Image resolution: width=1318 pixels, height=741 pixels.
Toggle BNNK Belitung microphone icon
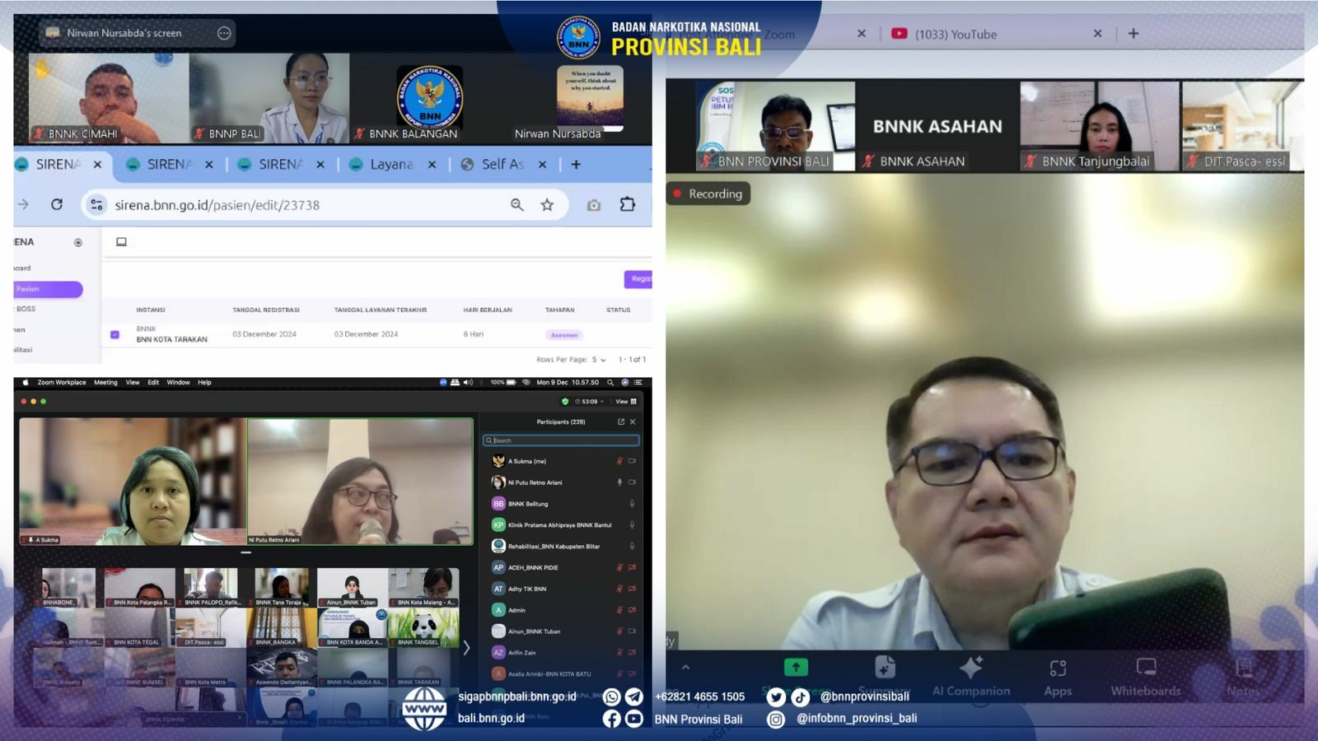coord(632,504)
